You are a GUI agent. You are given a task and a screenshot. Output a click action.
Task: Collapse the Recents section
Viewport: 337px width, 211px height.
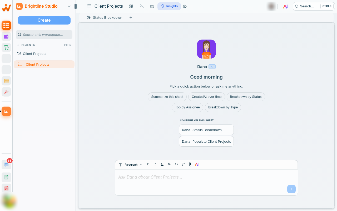click(x=18, y=45)
